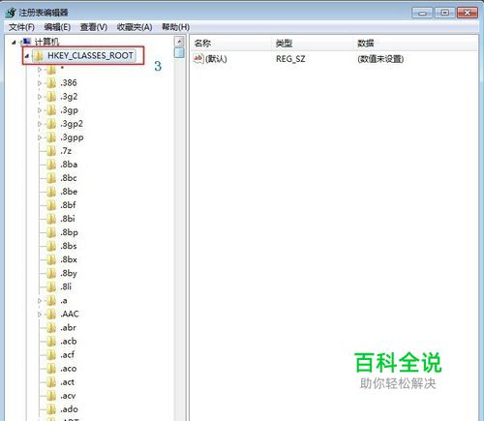The image size is (484, 421).
Task: Click the folder icon beside .3gp
Action: click(x=51, y=110)
